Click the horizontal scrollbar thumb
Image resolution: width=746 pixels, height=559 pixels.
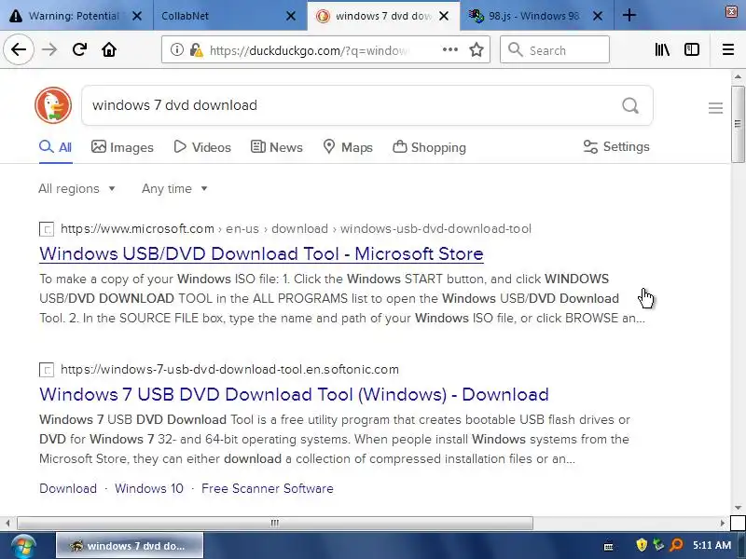[275, 523]
